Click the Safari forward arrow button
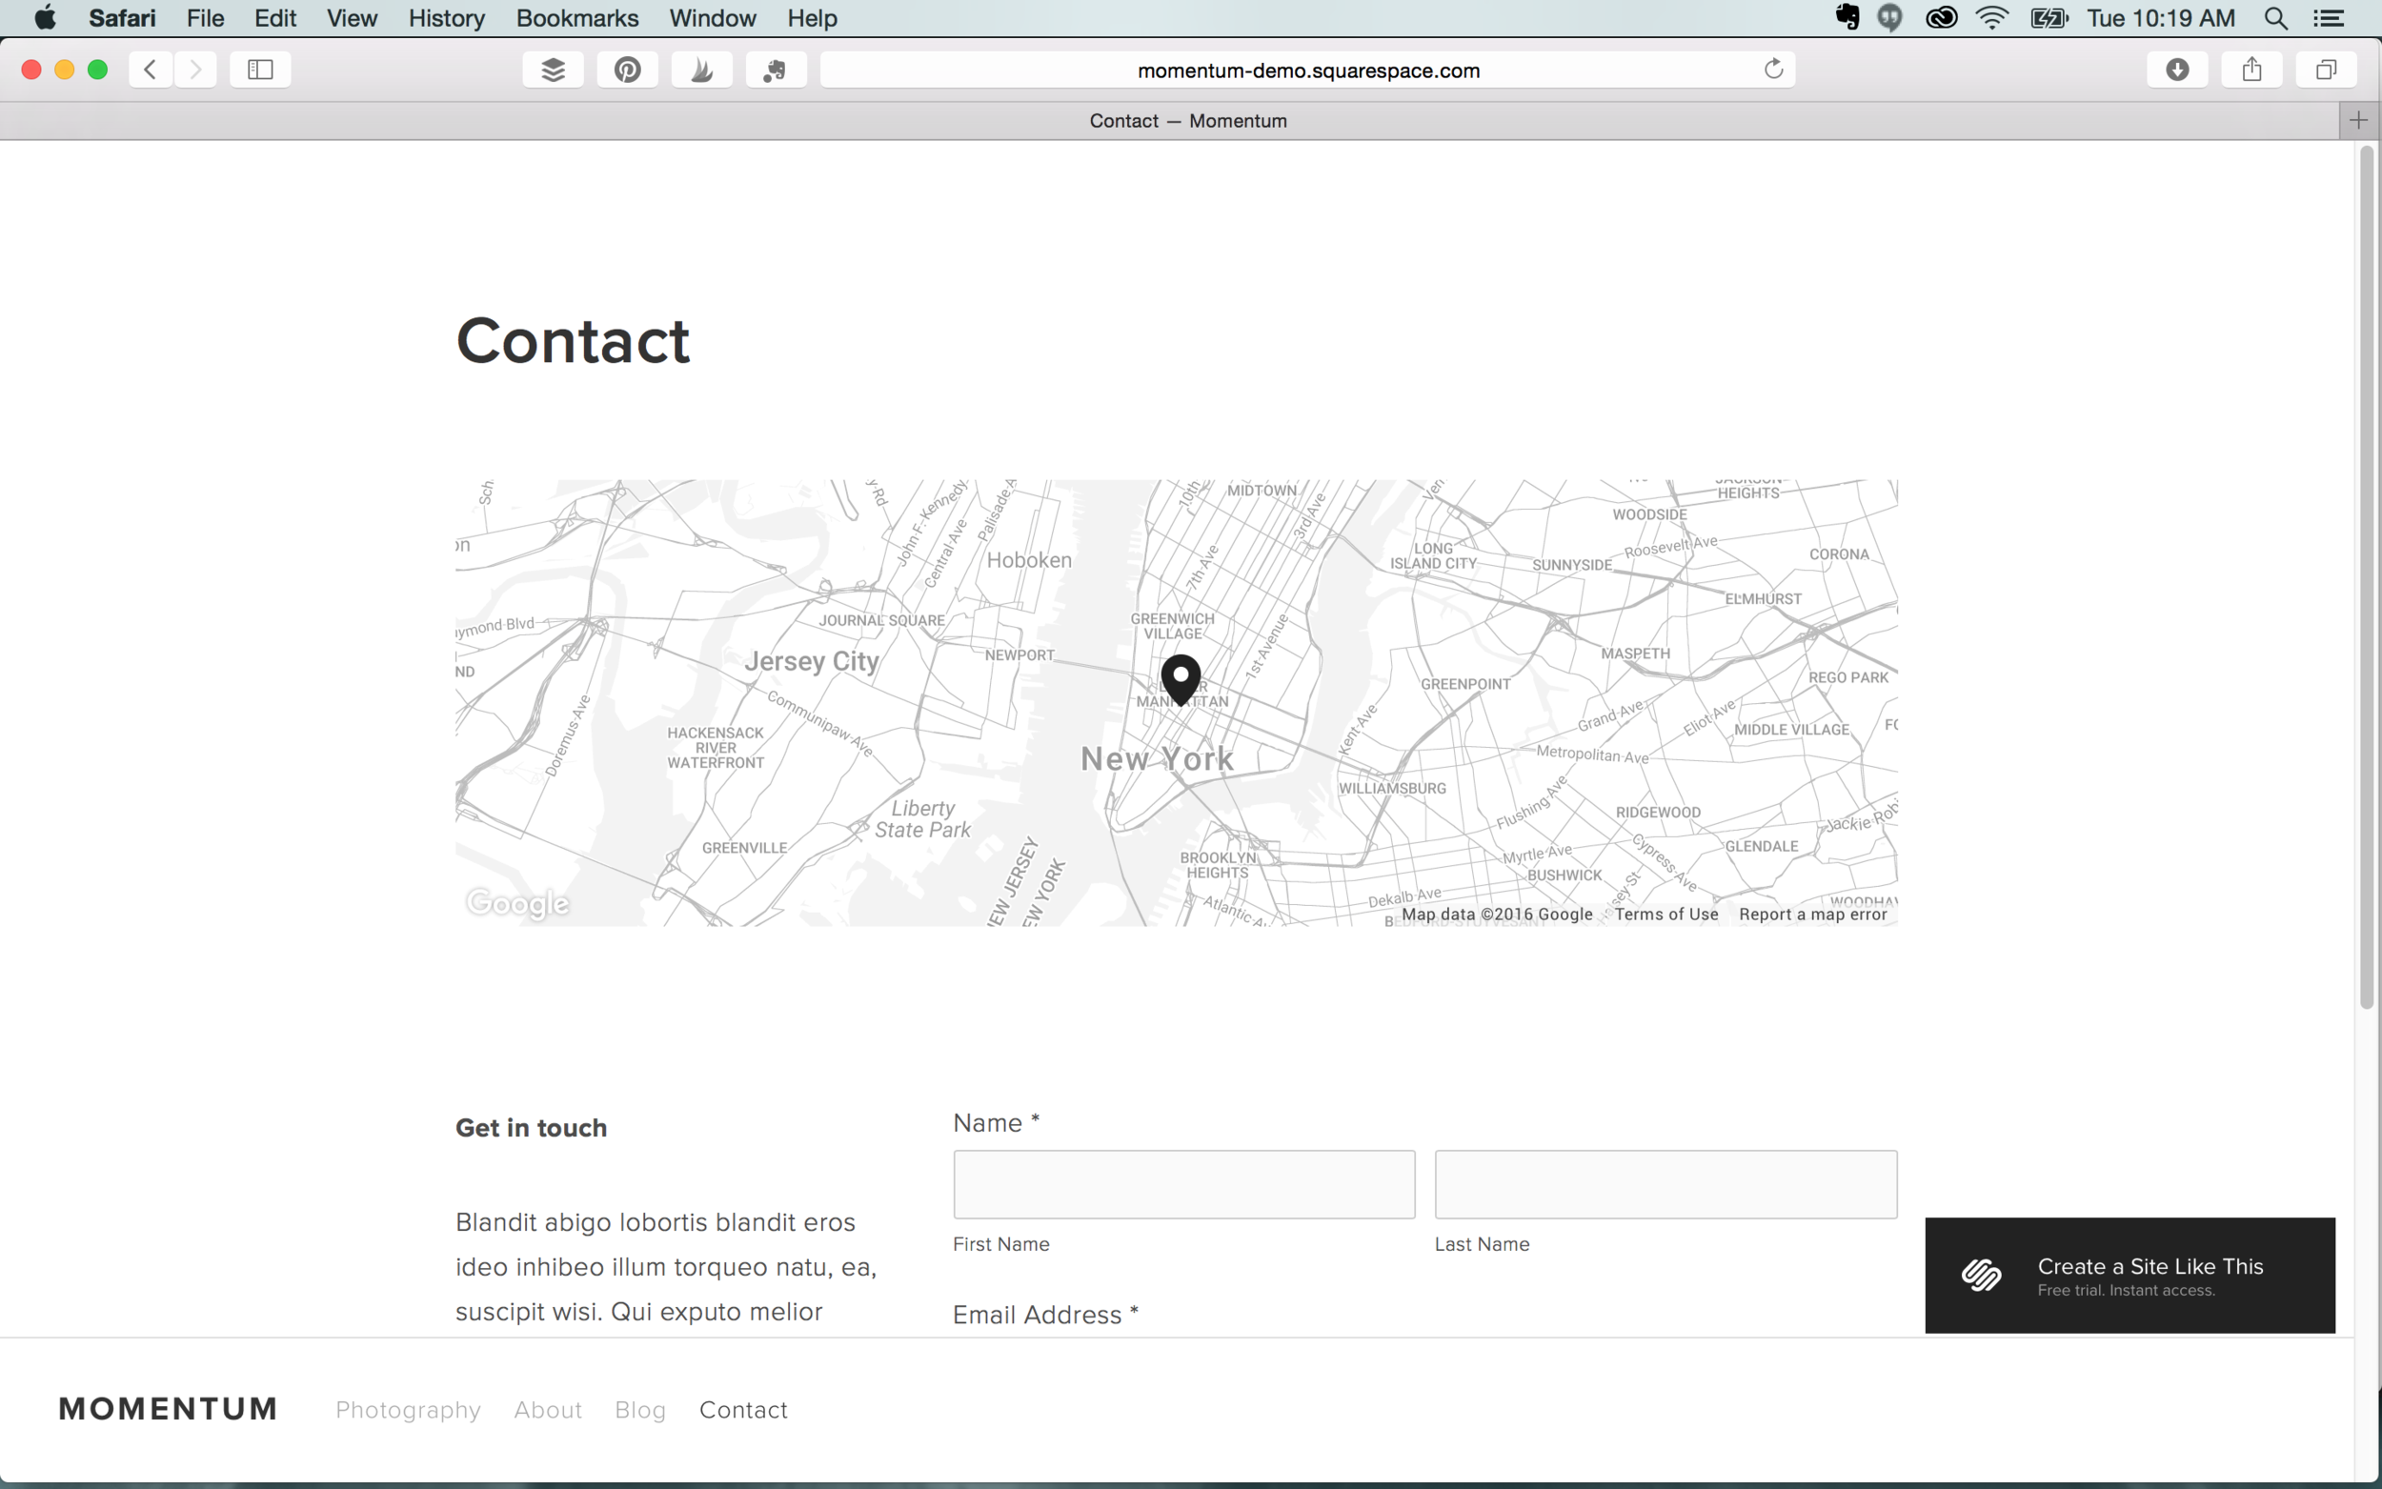 click(195, 69)
